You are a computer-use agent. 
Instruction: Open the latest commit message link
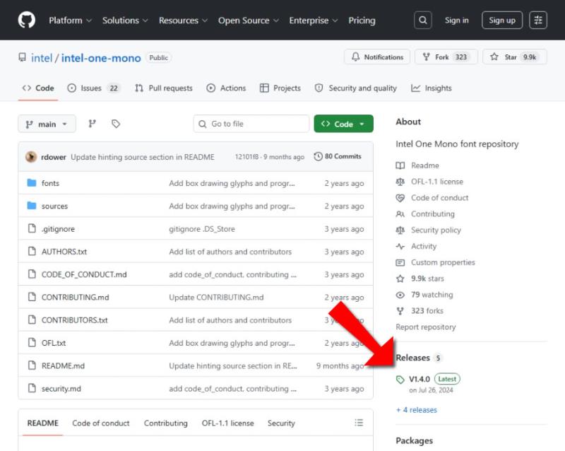(x=143, y=157)
